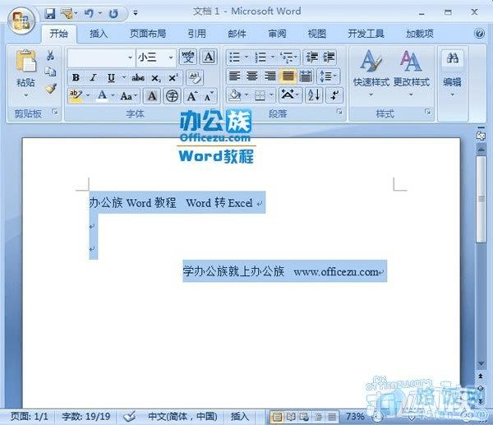Align the paragraph to the left
This screenshot has width=493, height=425.
(234, 76)
